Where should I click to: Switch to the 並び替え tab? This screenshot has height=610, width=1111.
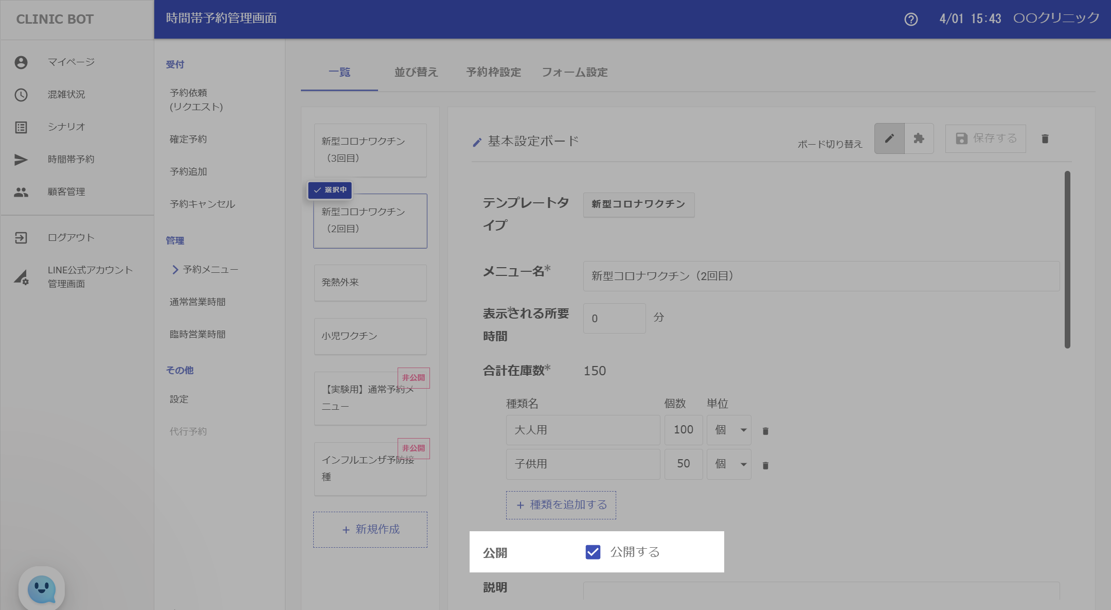coord(416,73)
